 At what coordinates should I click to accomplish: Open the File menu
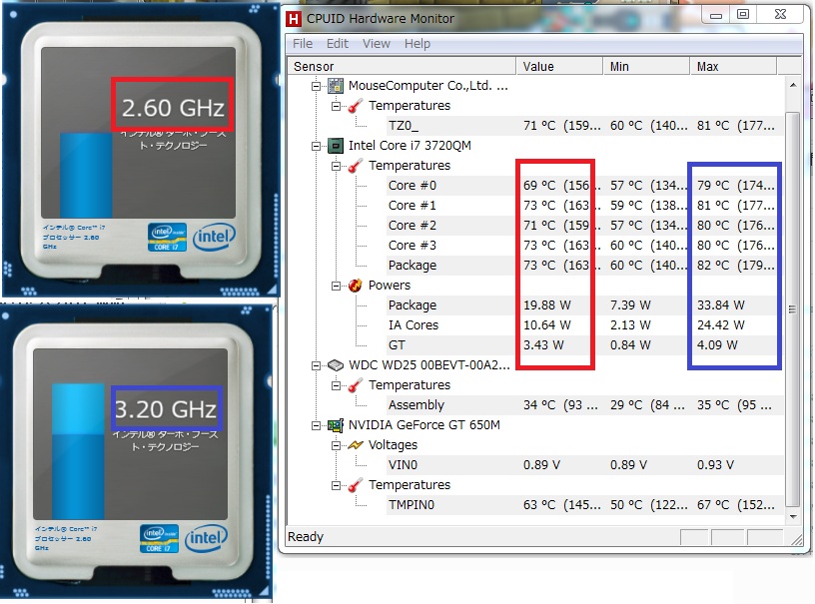click(303, 44)
